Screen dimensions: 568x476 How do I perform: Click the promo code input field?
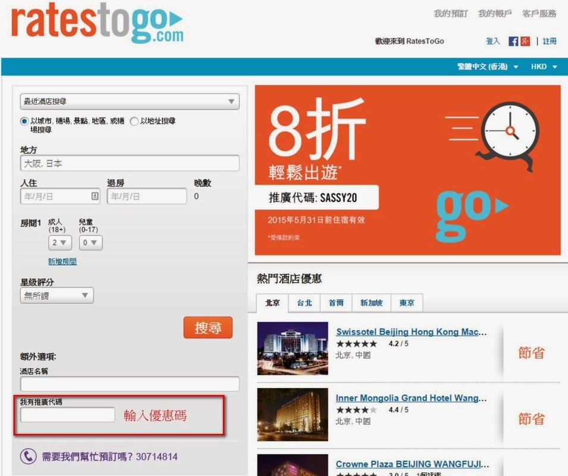[67, 415]
